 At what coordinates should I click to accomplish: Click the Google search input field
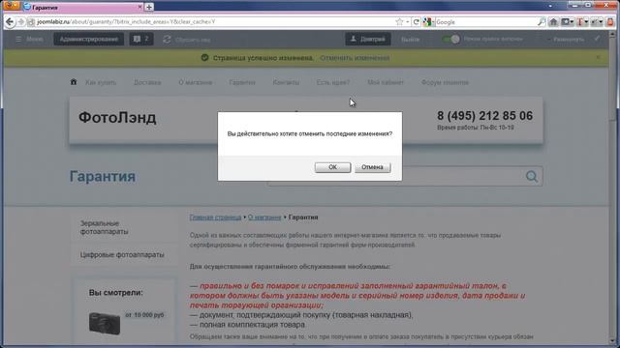(485, 22)
